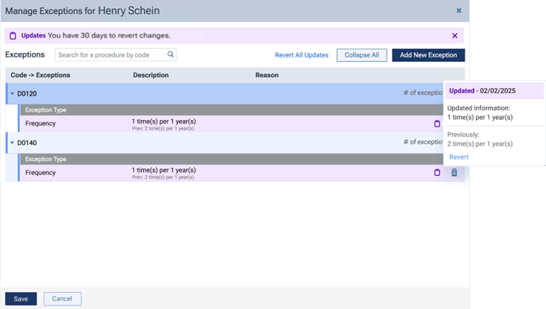Viewport: 546px width, 309px height.
Task: Dismiss the Updates notification banner
Action: tap(455, 35)
